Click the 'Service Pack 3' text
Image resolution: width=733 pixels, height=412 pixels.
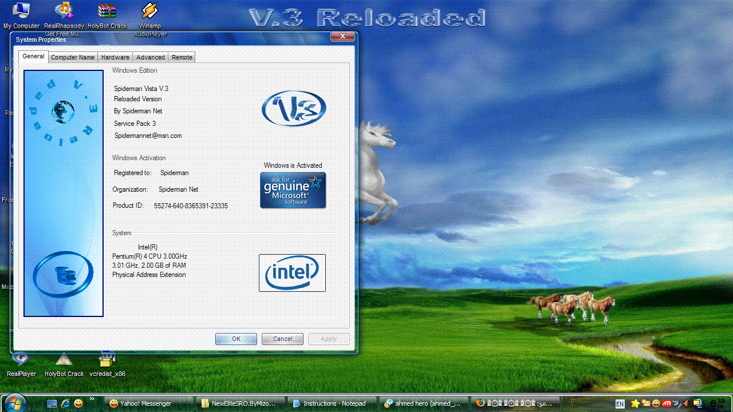135,124
